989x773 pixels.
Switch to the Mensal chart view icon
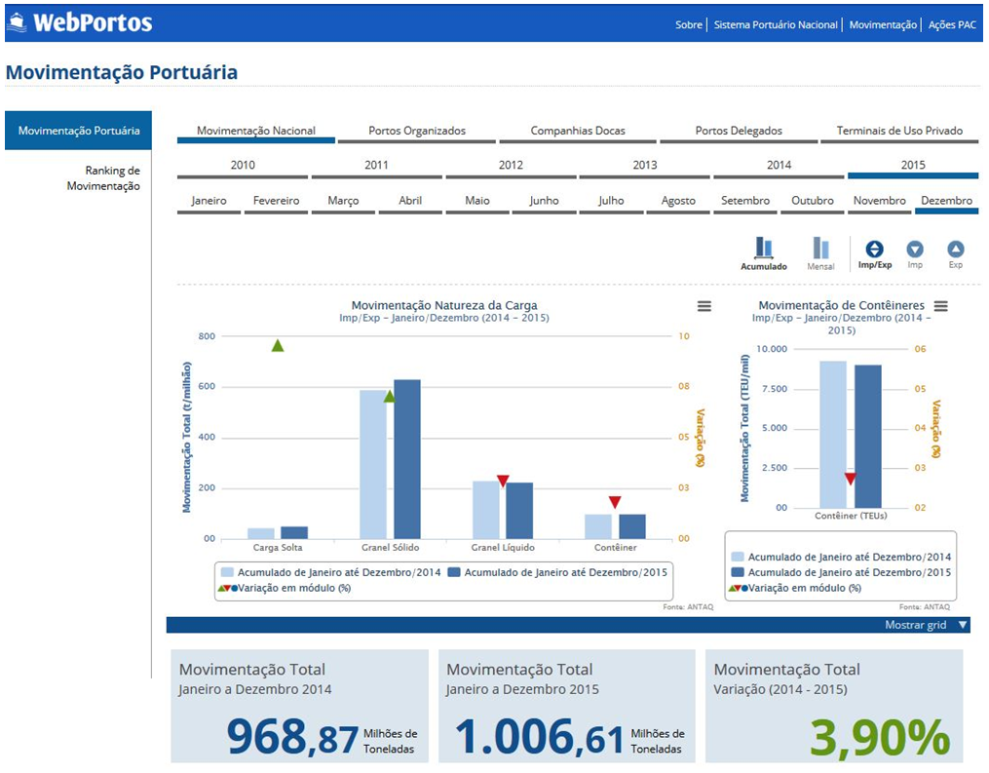[820, 250]
